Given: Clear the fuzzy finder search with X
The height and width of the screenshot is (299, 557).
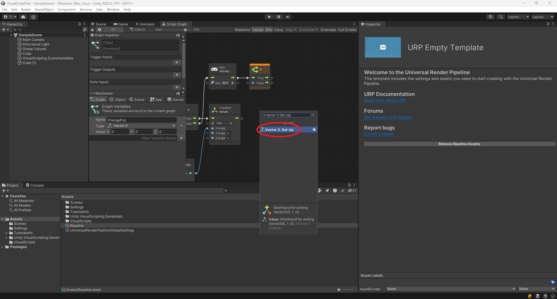Looking at the screenshot, I should [313, 115].
